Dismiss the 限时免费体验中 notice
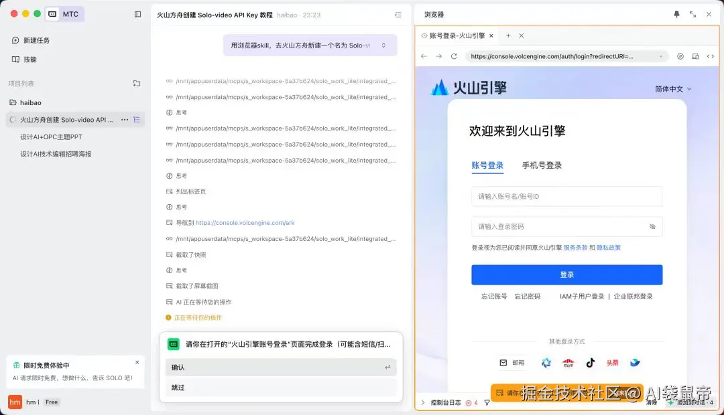724x415 pixels. pyautogui.click(x=137, y=362)
